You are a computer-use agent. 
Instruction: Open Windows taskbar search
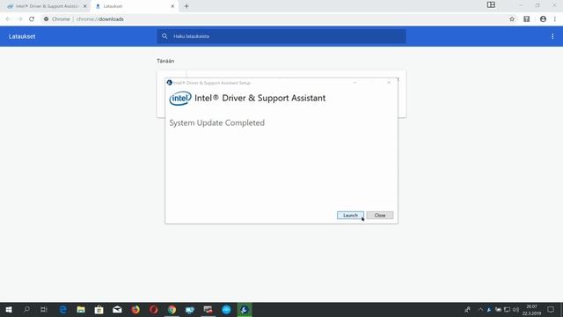[x=26, y=309]
